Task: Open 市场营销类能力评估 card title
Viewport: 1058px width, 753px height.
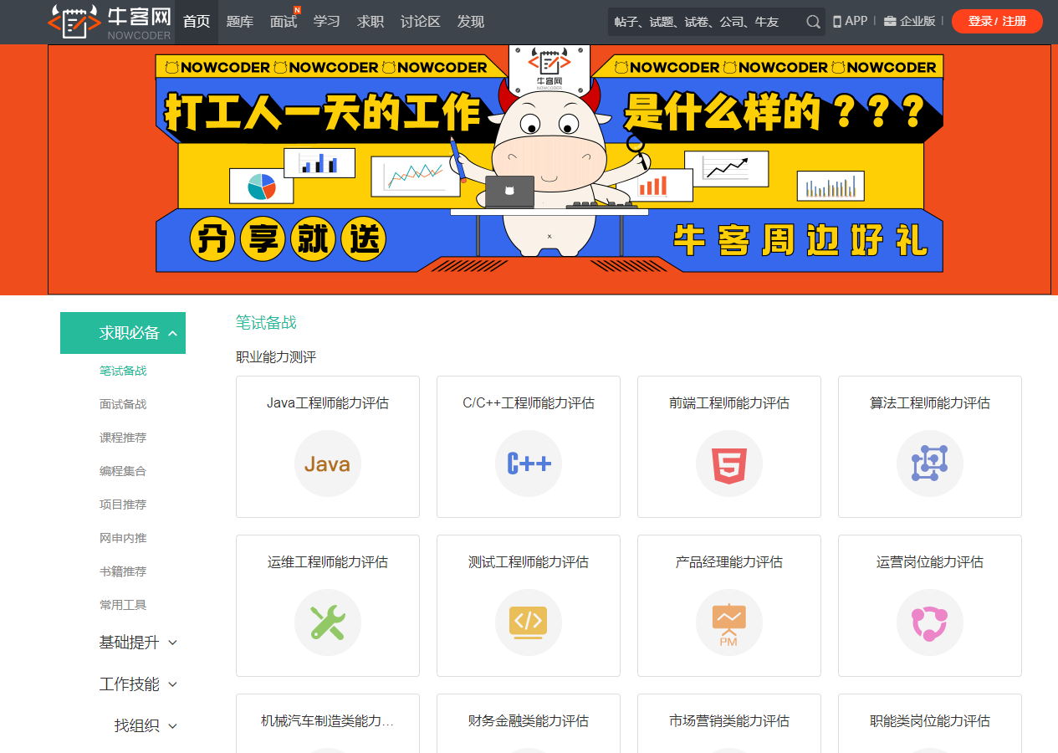Action: click(729, 721)
